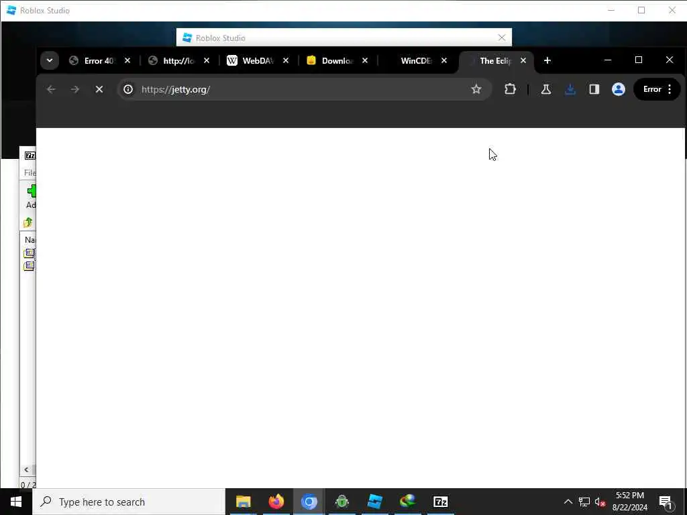This screenshot has height=515, width=687.
Task: Go forward in browser history
Action: [75, 89]
